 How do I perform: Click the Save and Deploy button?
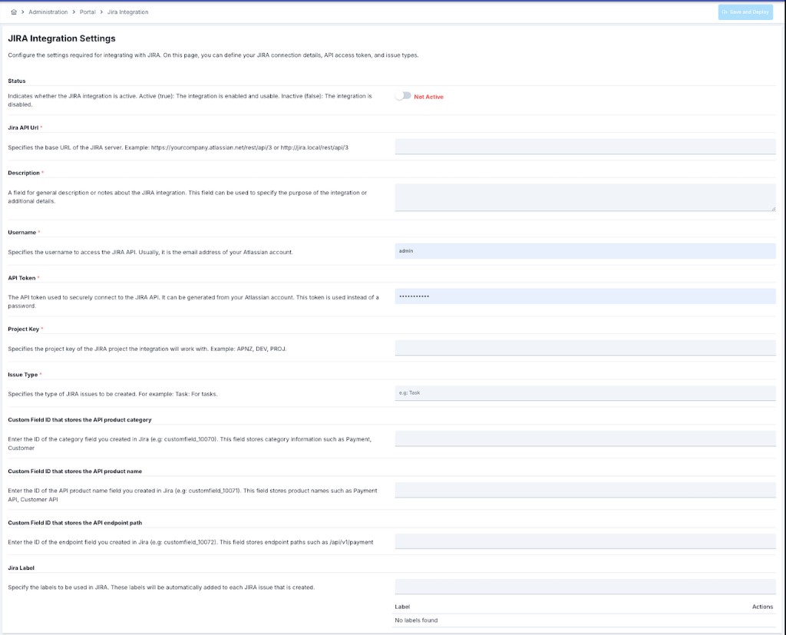click(745, 12)
